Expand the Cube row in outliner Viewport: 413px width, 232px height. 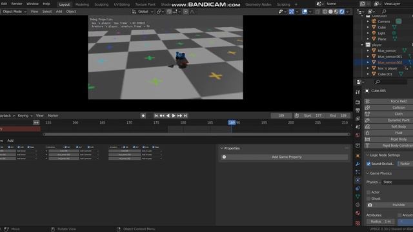click(368, 27)
